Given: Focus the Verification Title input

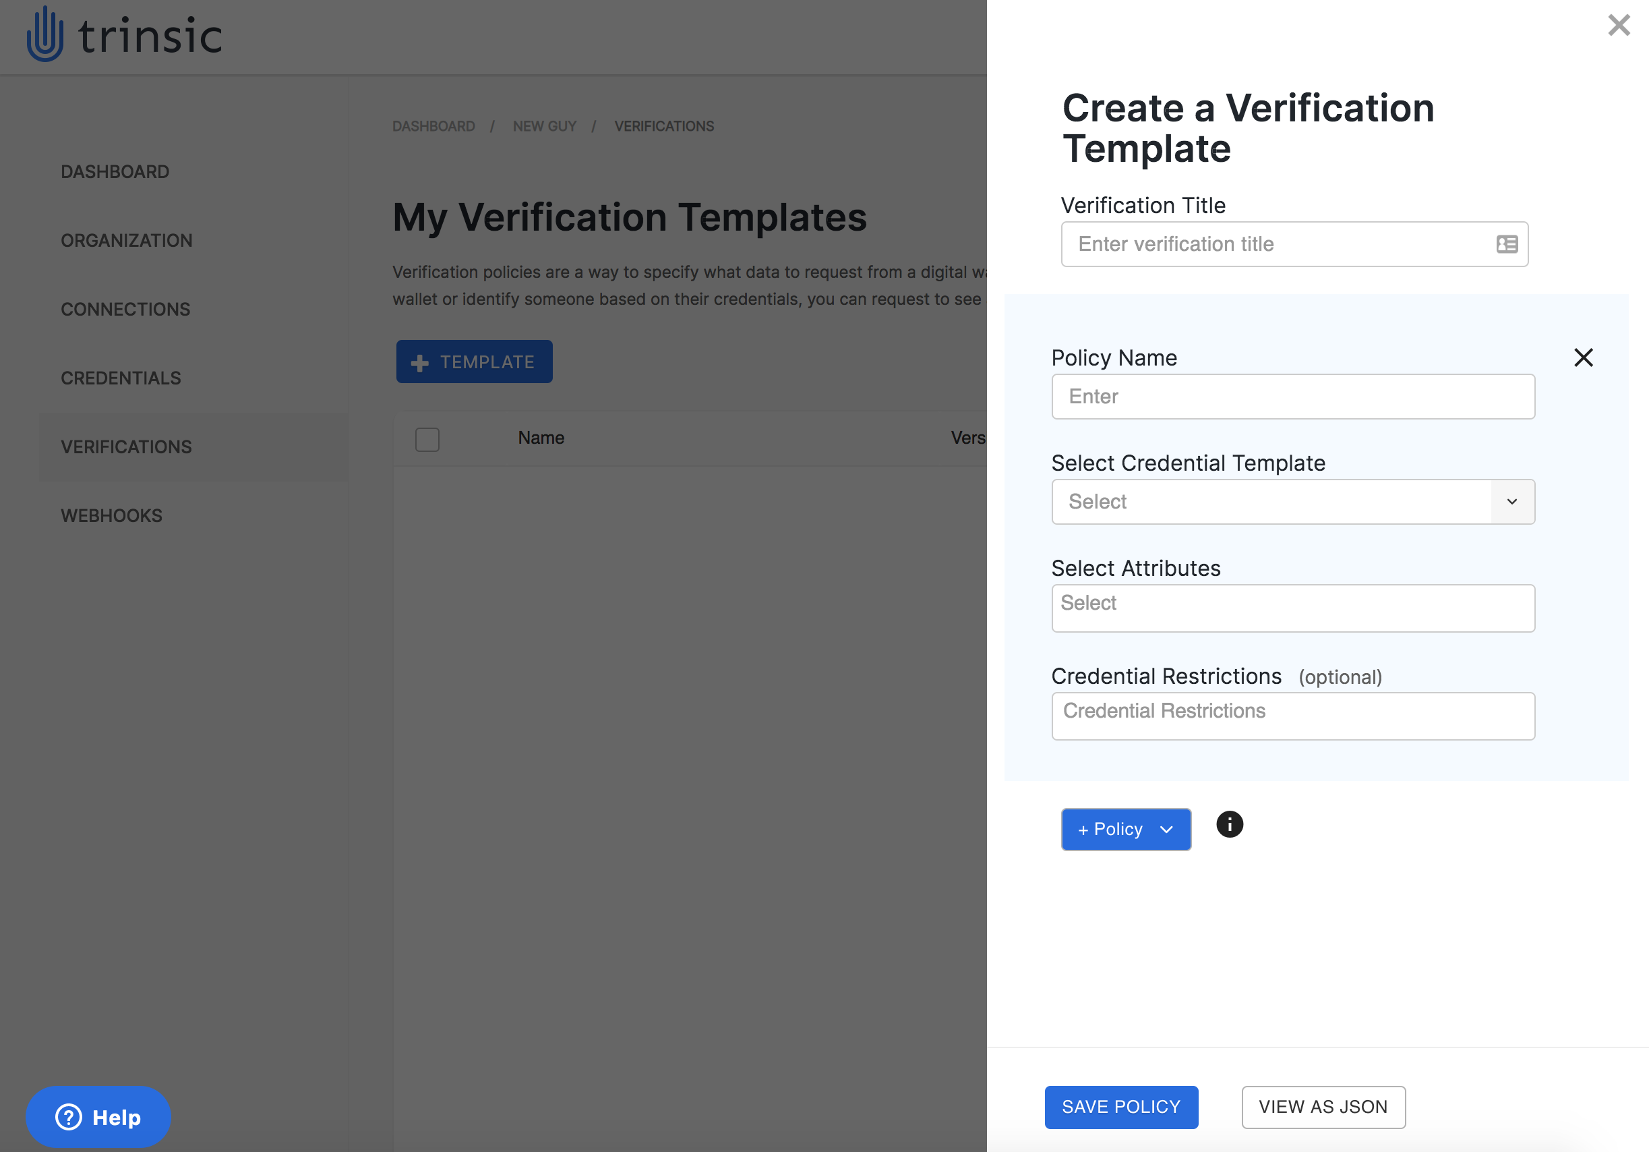Looking at the screenshot, I should pyautogui.click(x=1294, y=244).
